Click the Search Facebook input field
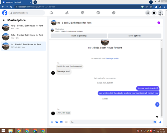This screenshot has height=133, width=167. (x=27, y=13)
